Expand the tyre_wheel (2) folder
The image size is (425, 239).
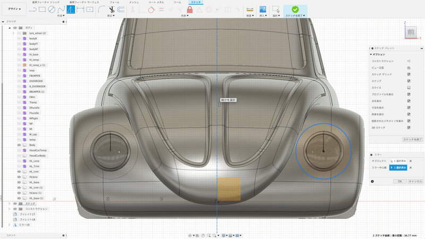pos(13,33)
